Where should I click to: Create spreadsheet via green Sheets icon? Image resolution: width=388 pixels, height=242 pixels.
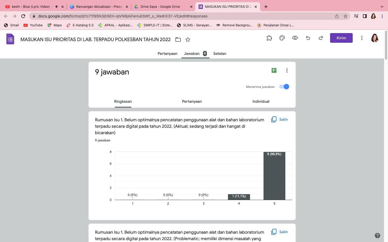pyautogui.click(x=274, y=70)
